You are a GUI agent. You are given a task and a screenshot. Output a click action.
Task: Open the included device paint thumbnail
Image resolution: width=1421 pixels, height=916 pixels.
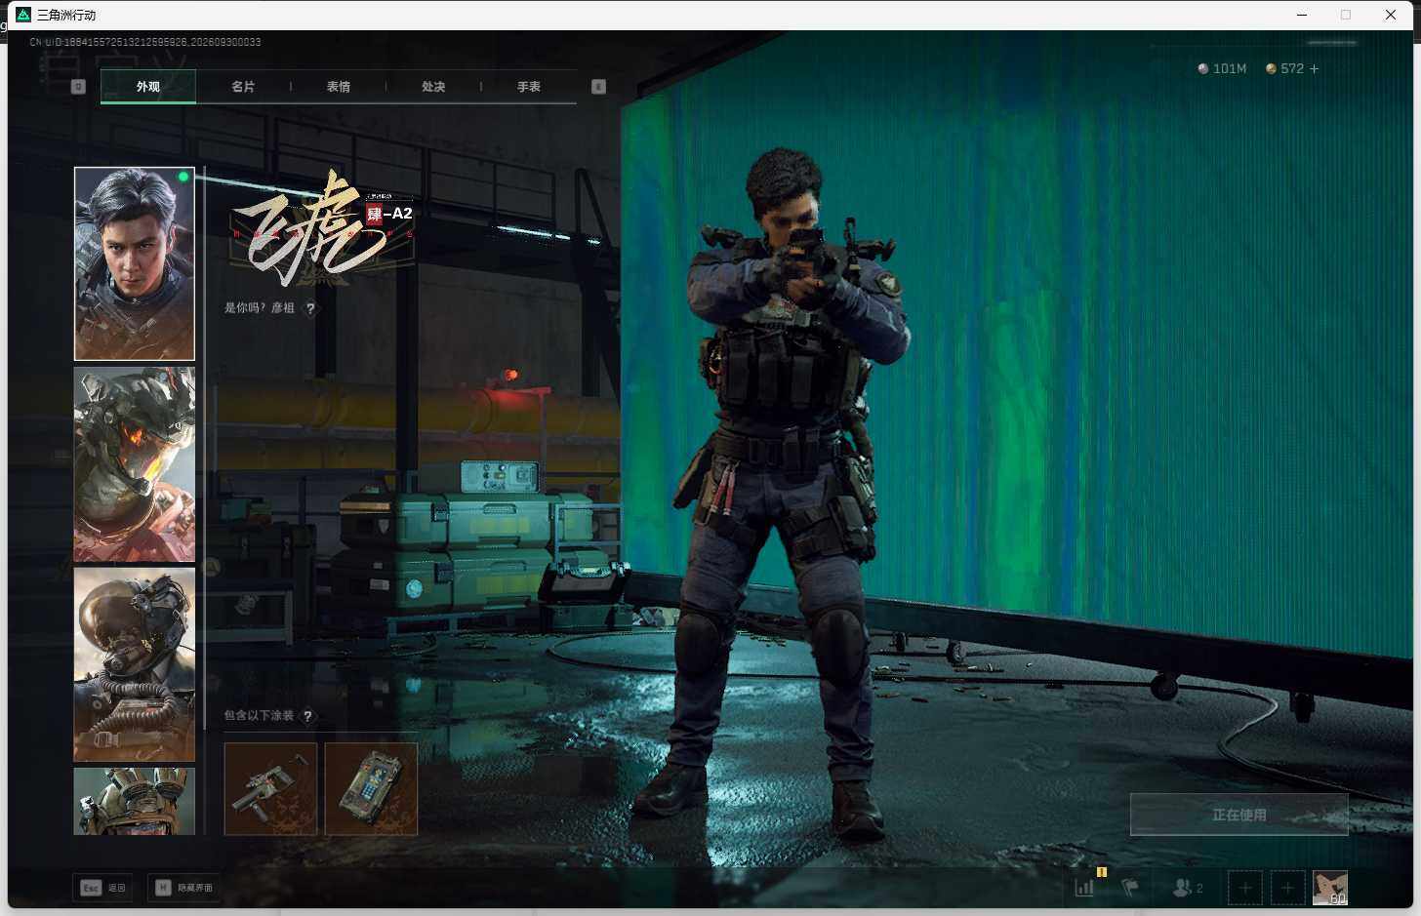(371, 789)
